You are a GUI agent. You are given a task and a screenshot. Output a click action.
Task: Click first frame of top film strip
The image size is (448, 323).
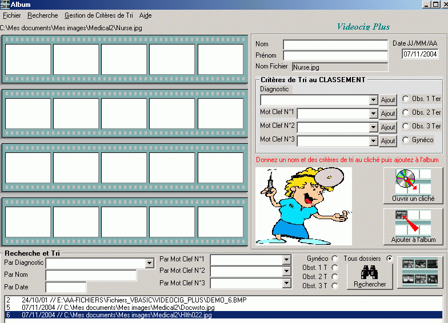tap(28, 59)
